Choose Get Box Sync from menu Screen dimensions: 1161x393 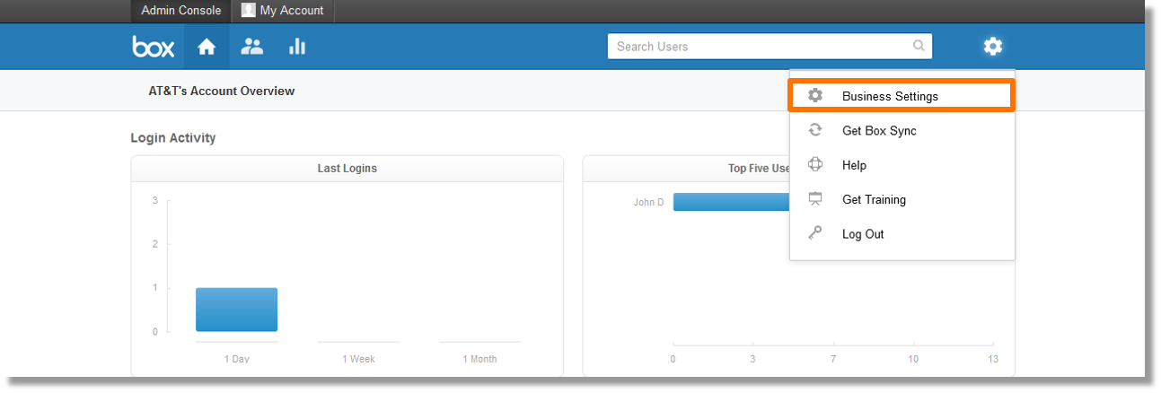tap(902, 130)
